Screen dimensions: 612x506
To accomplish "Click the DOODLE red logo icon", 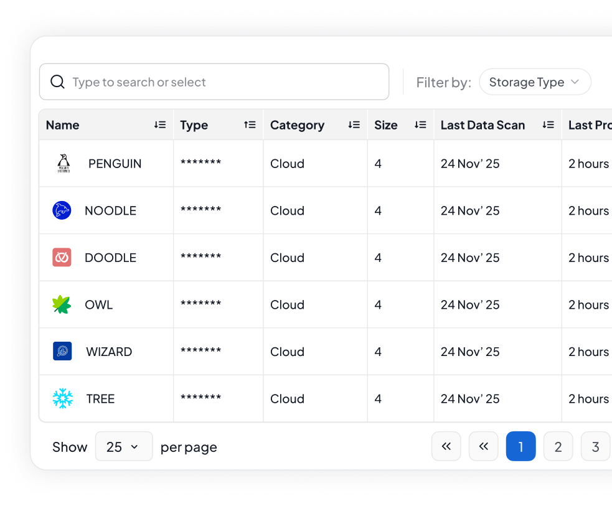I will (62, 258).
